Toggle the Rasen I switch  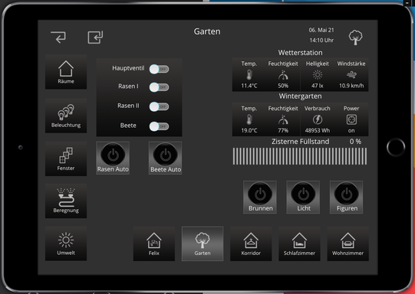click(159, 87)
